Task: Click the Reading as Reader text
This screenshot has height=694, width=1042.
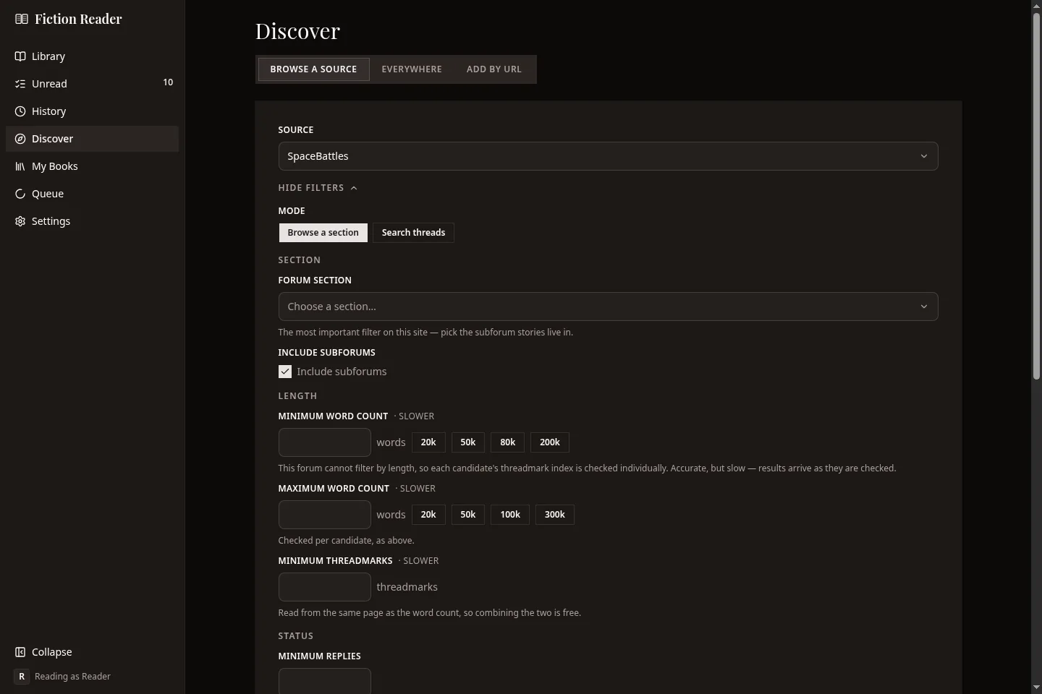Action: point(72,677)
